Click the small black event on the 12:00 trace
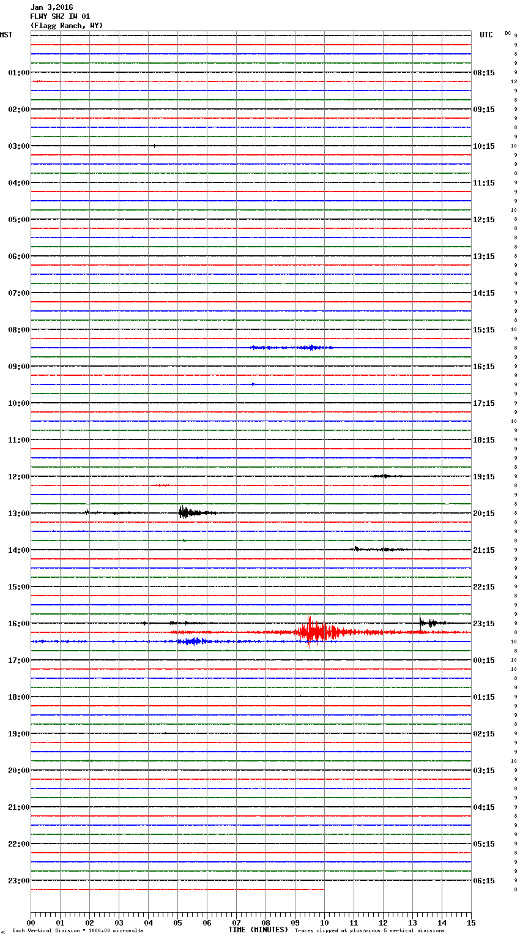 [x=385, y=476]
